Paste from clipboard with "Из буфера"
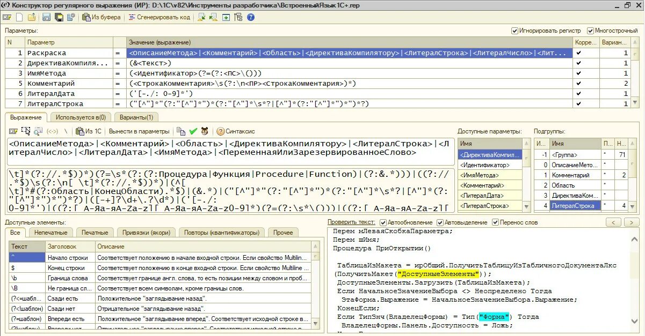Image resolution: width=645 pixels, height=336 pixels. click(x=102, y=17)
